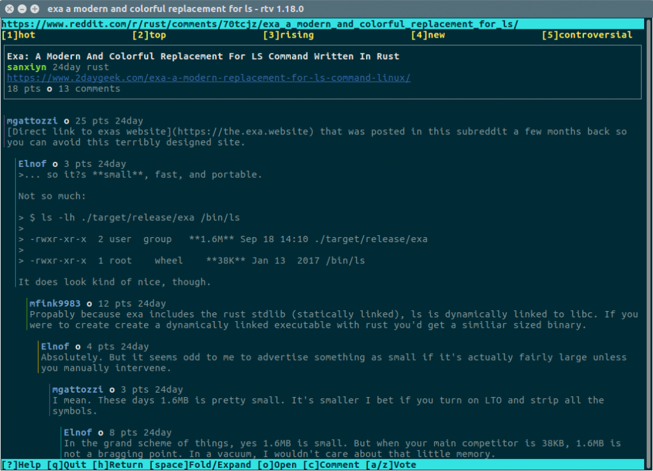Screen dimensions: 653x471
Task: Select the [2]top sort tab
Action: pos(149,35)
